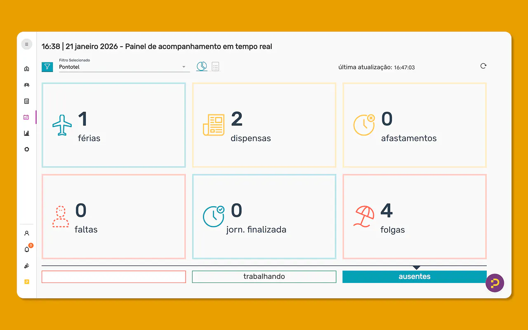Screen dimensions: 528x330
Task: Switch to the list view
Action: 215,66
